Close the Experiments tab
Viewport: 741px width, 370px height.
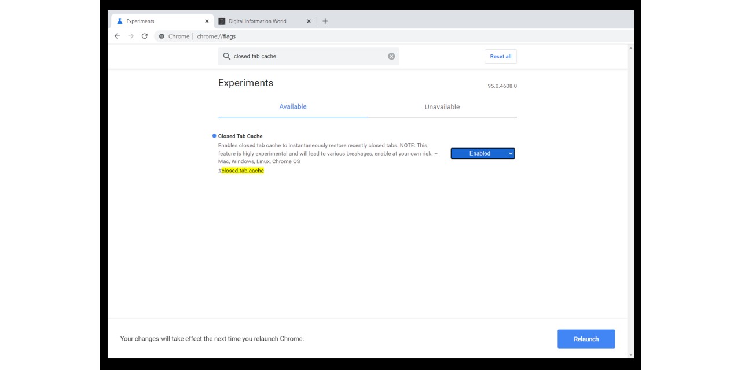pyautogui.click(x=207, y=21)
